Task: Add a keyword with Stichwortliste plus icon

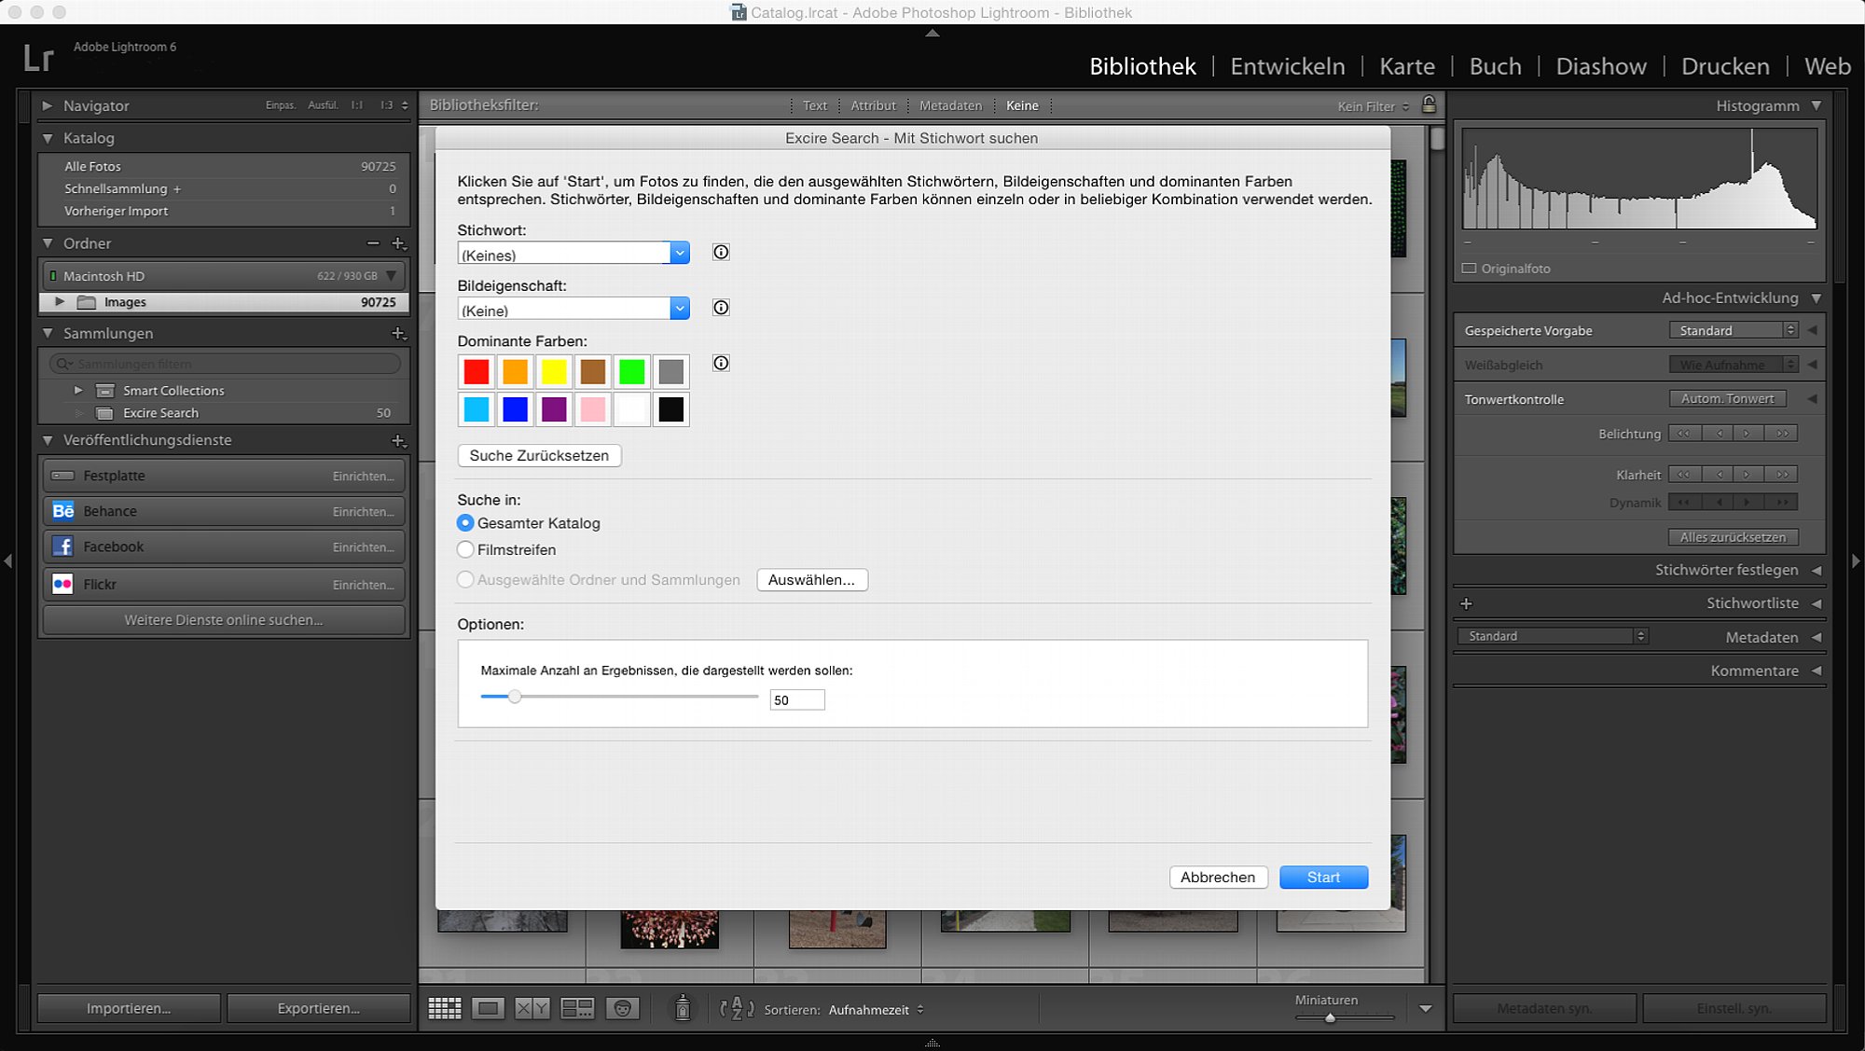Action: pos(1466,603)
